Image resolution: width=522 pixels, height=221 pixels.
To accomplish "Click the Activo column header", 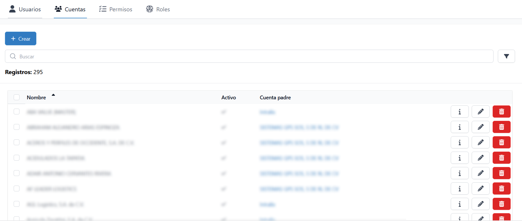I will click(x=229, y=98).
